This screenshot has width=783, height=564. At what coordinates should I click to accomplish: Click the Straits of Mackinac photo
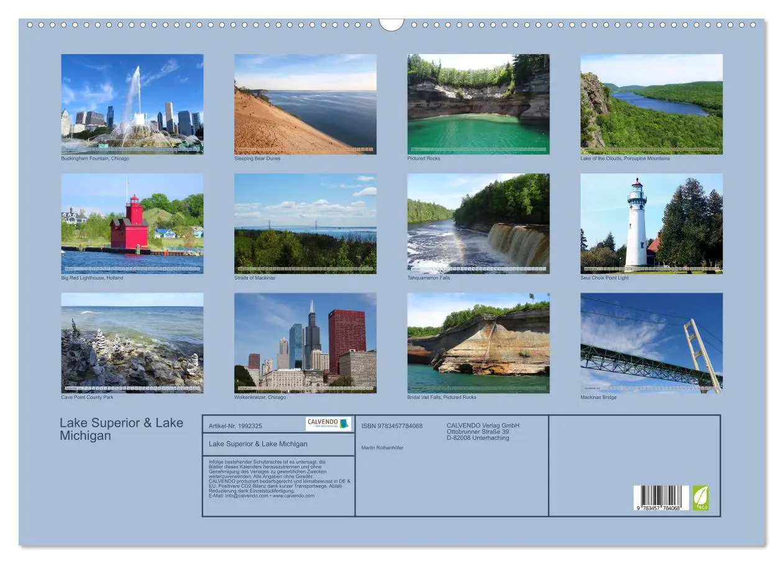point(305,224)
